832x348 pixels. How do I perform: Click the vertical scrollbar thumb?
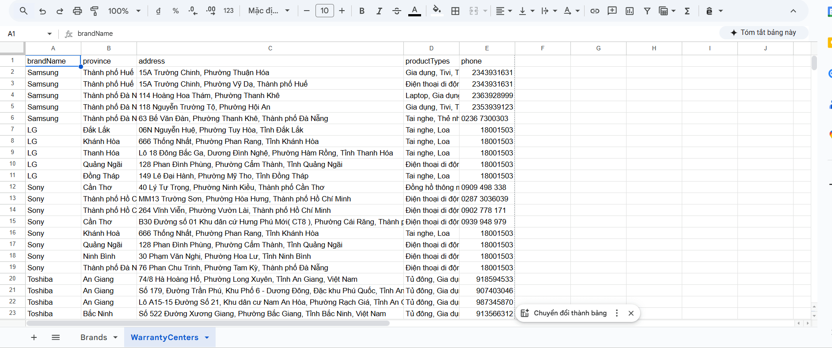click(x=814, y=63)
